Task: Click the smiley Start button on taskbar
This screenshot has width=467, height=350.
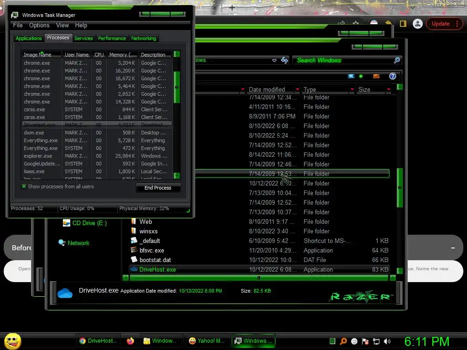Action: 12,341
